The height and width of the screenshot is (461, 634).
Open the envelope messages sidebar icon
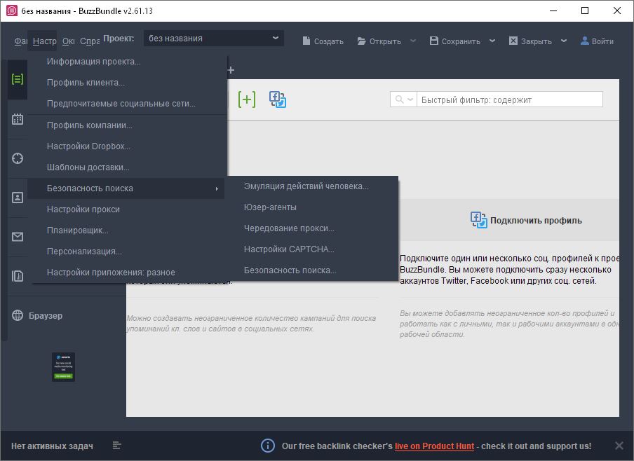18,237
